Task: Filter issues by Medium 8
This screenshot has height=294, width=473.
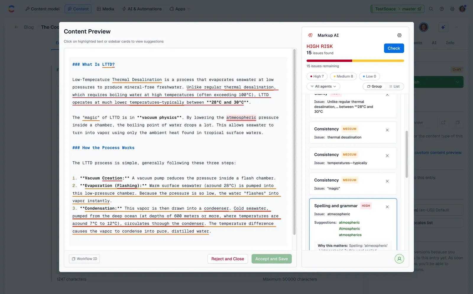Action: [343, 76]
